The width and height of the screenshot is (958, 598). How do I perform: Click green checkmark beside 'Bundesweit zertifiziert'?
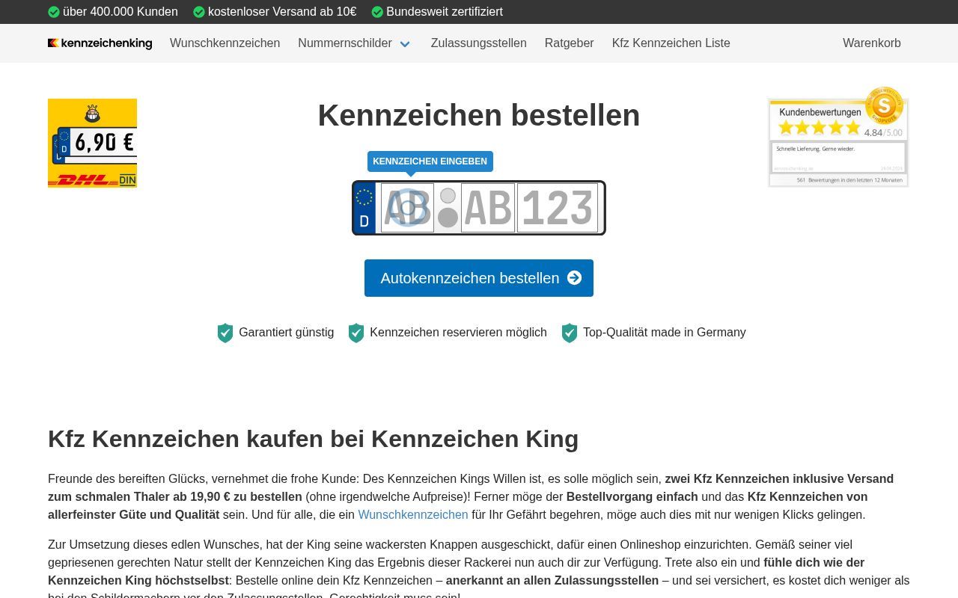point(377,12)
